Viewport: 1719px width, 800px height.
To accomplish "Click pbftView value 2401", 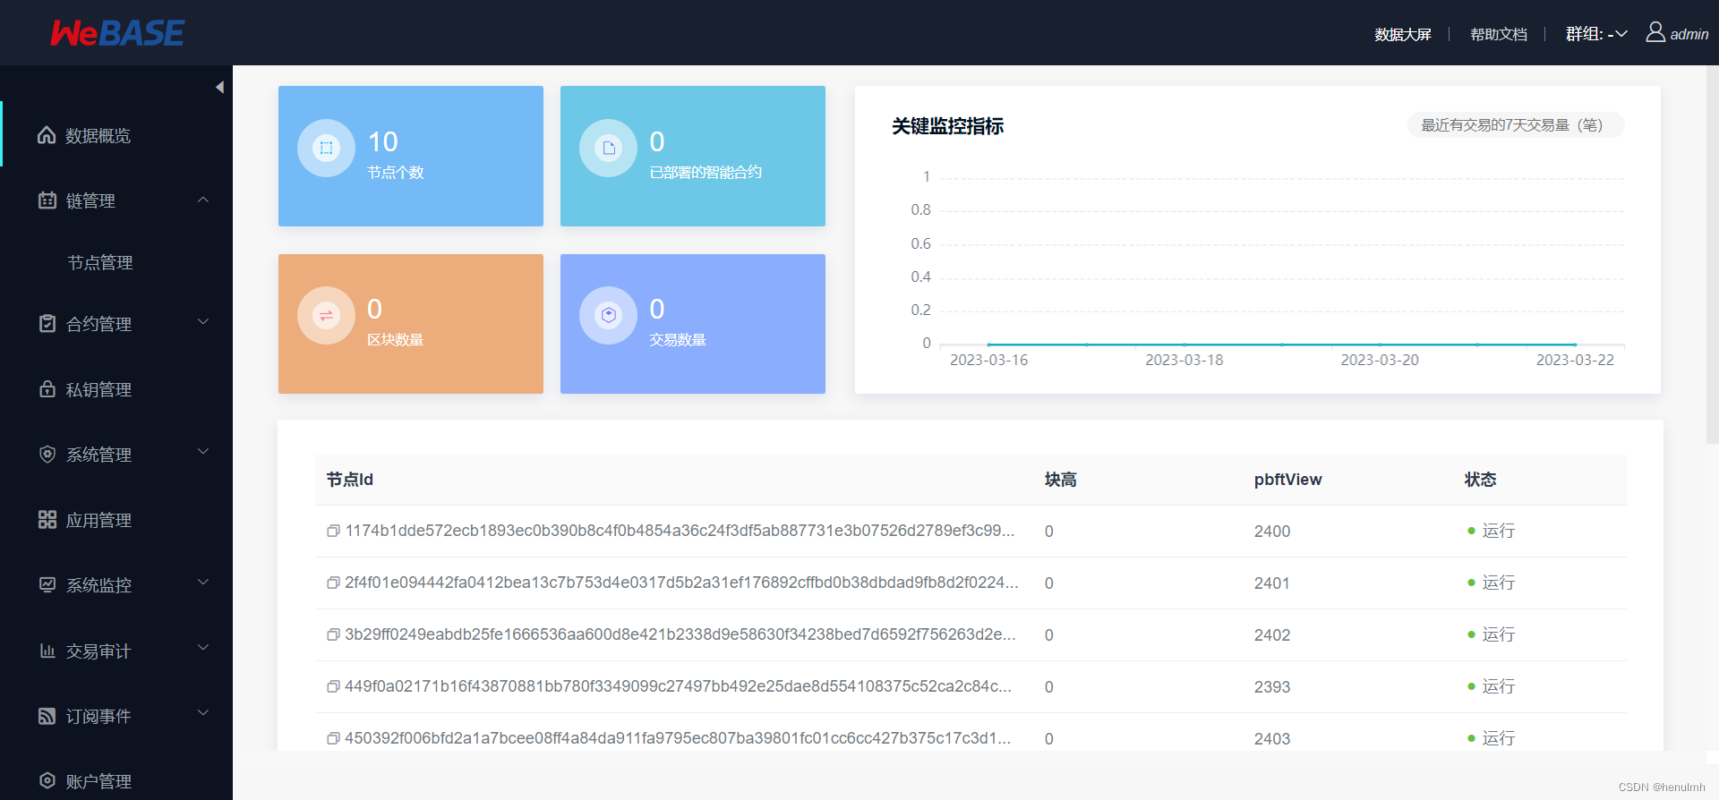I will [x=1272, y=583].
